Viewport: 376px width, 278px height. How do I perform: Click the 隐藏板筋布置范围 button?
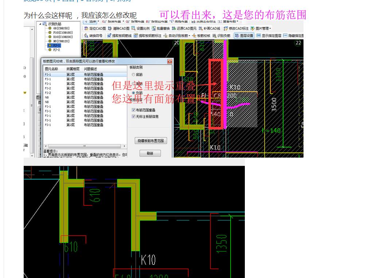151,141
